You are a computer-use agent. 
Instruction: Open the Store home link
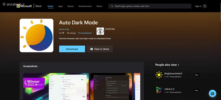[x=38, y=6]
